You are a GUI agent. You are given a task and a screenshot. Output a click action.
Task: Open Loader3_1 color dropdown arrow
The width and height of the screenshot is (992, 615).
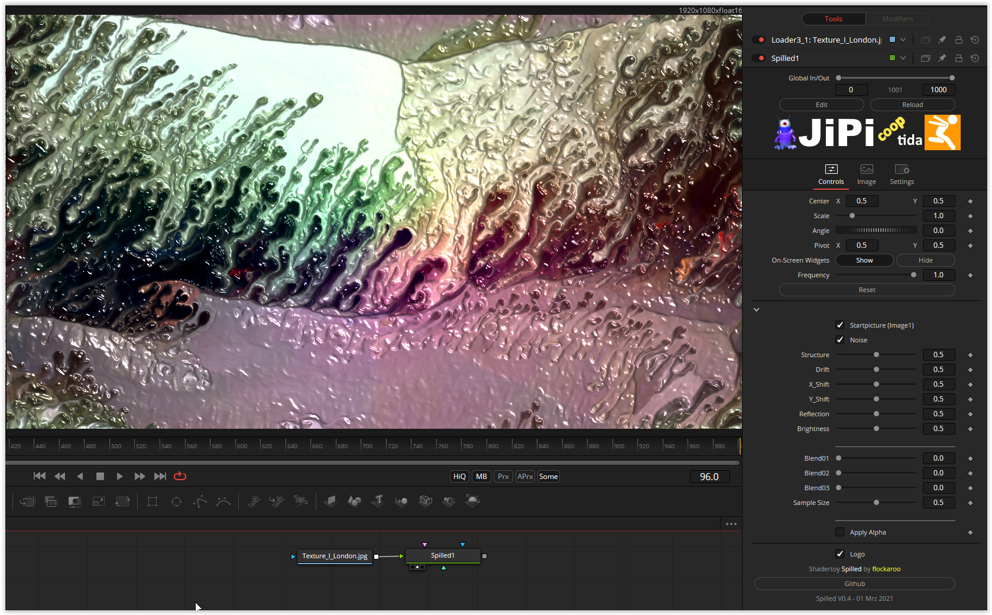tap(903, 40)
